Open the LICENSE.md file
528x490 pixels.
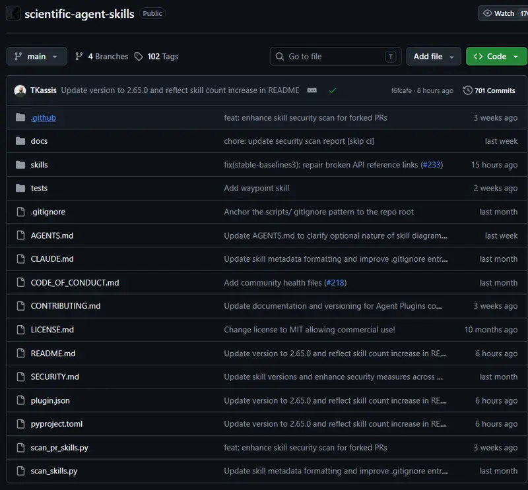(x=52, y=330)
